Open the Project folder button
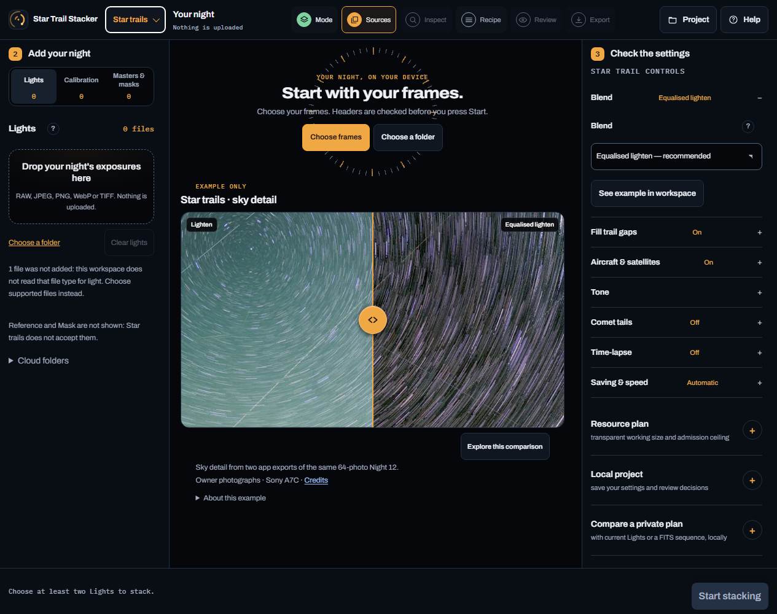The height and width of the screenshot is (614, 777). 688,20
